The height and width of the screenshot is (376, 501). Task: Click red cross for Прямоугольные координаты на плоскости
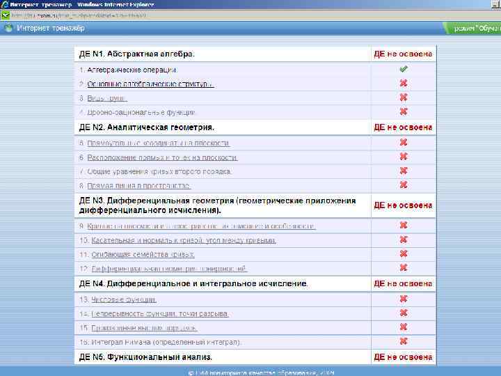pyautogui.click(x=404, y=142)
